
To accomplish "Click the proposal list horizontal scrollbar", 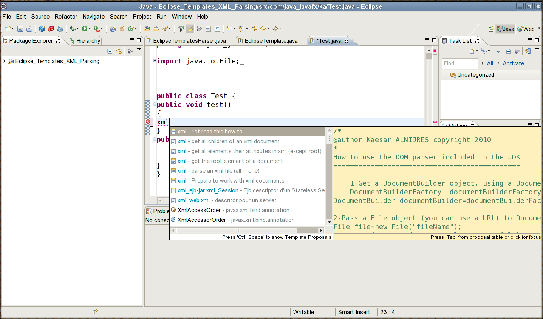I will 237,230.
